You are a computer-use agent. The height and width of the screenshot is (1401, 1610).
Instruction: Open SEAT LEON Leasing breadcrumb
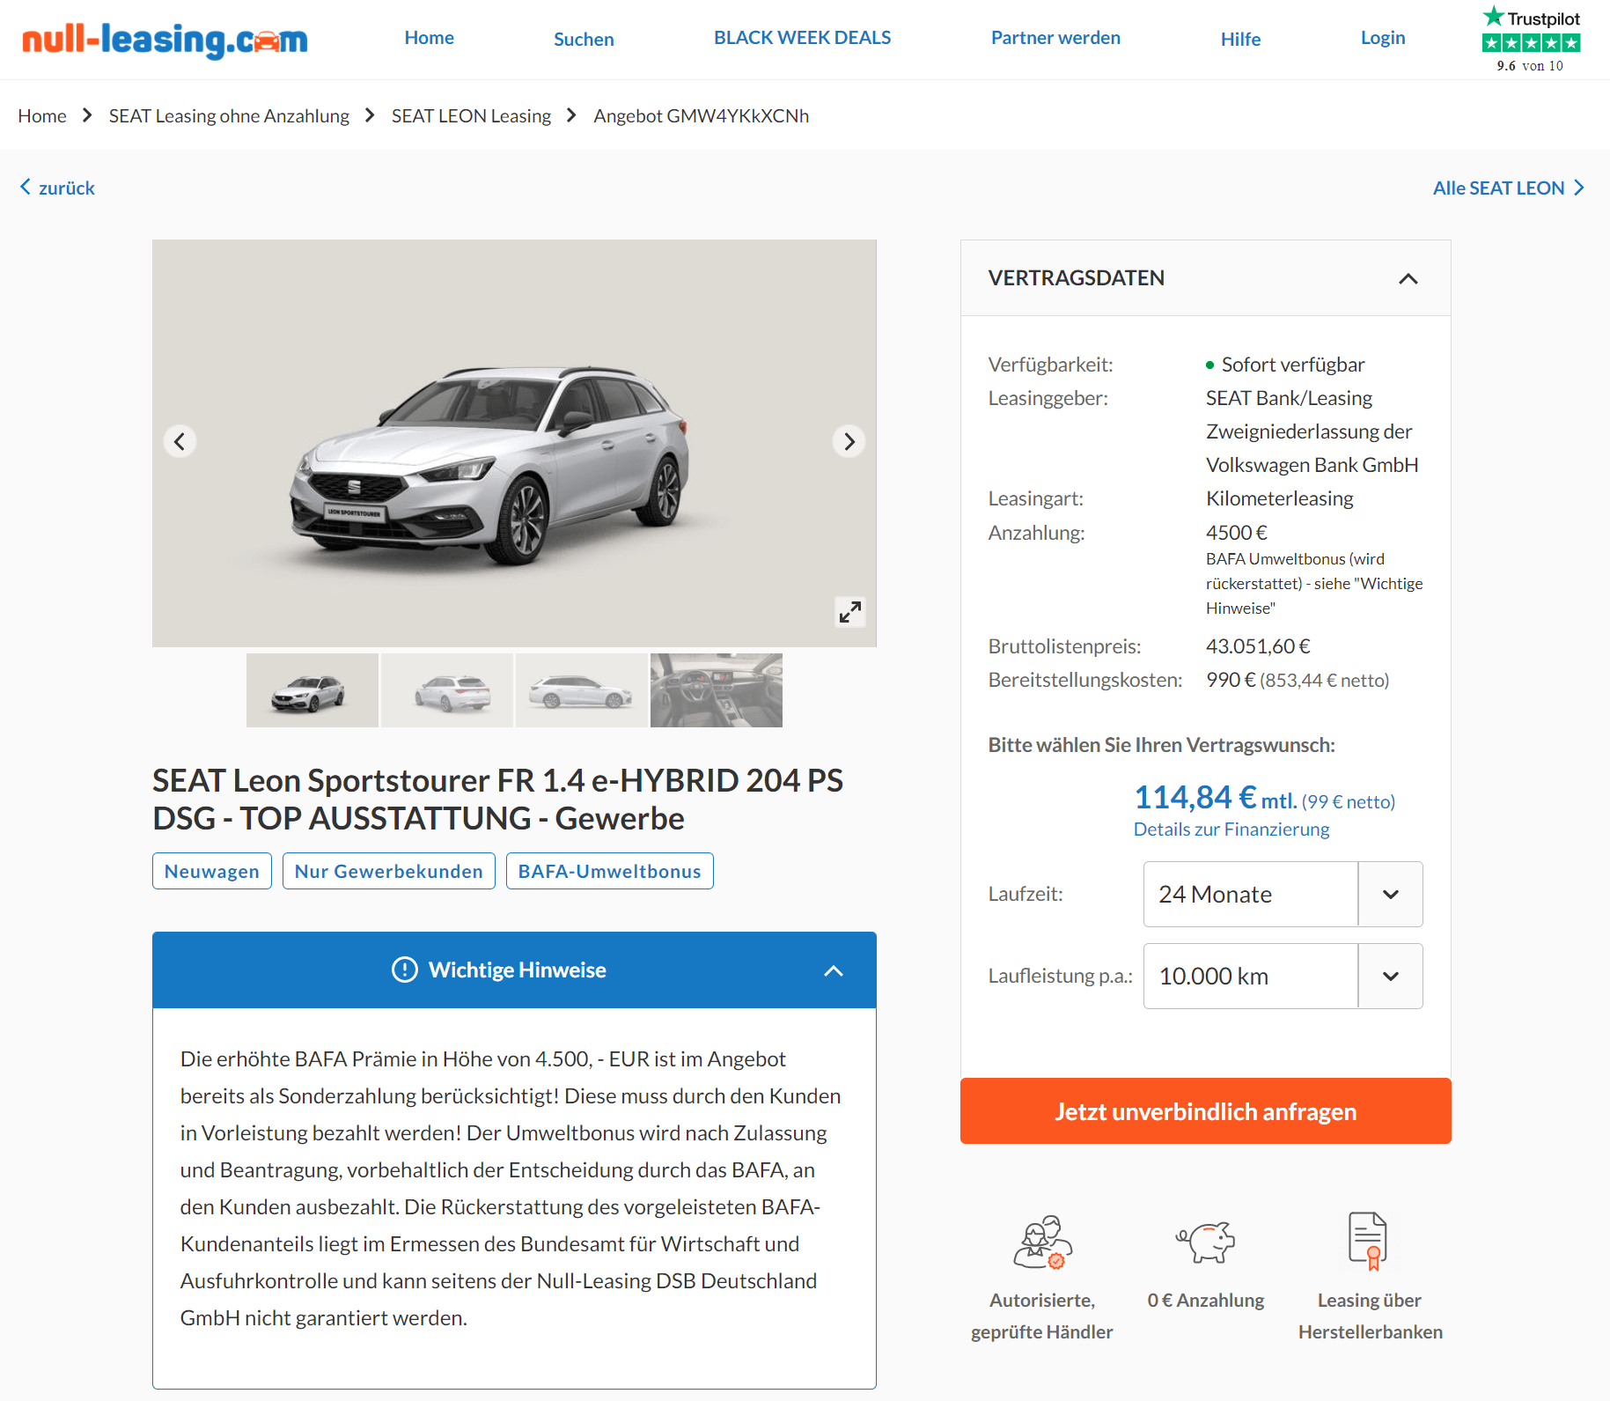click(471, 116)
